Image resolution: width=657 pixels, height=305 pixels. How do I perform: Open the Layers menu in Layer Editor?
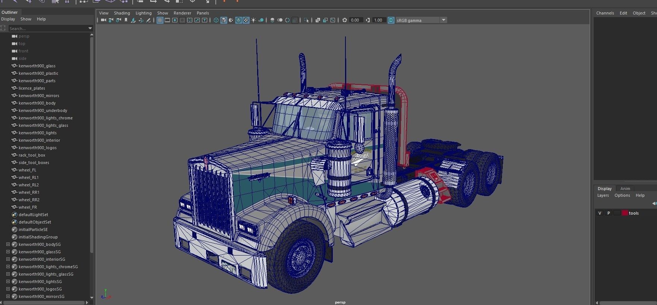tap(603, 195)
